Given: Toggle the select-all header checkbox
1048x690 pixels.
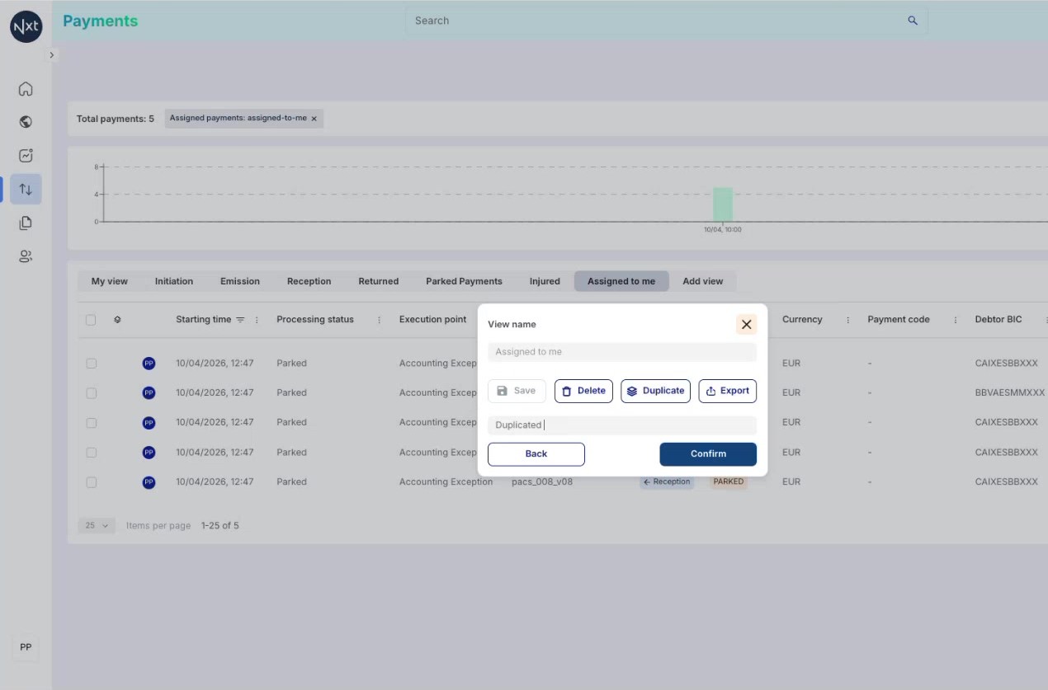Looking at the screenshot, I should point(91,320).
